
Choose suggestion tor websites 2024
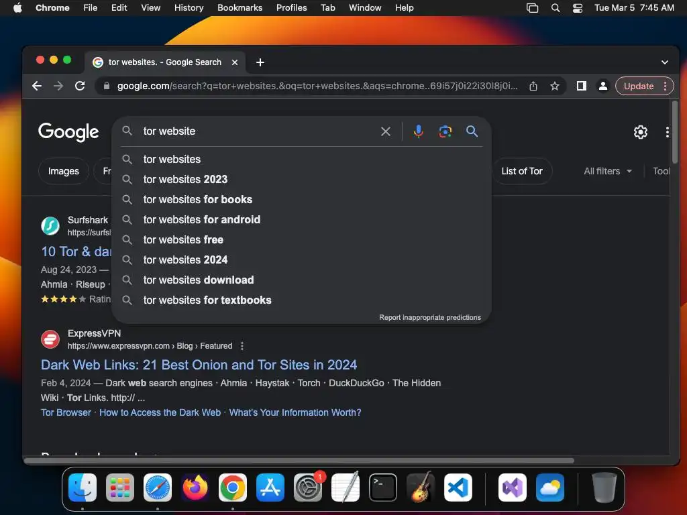302,260
